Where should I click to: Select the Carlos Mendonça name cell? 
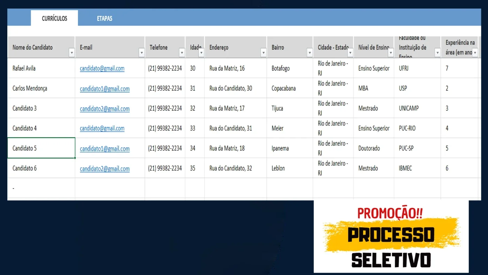point(41,88)
